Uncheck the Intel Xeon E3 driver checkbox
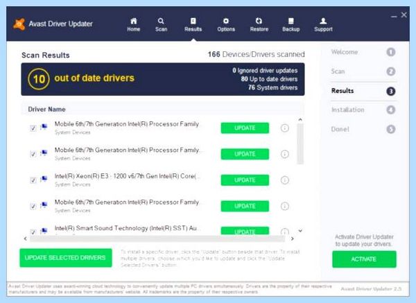Image resolution: width=416 pixels, height=303 pixels. point(33,180)
